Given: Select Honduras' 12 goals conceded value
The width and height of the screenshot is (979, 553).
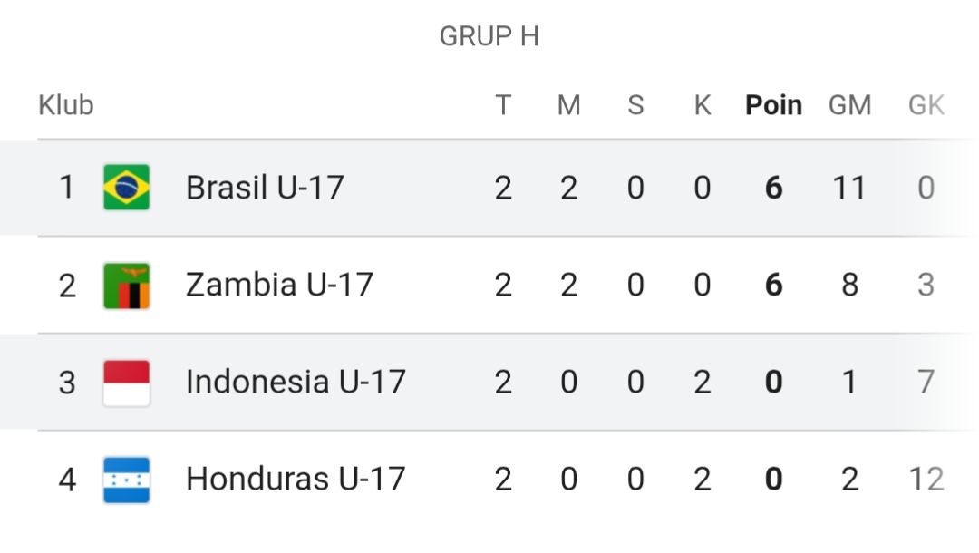Looking at the screenshot, I should (926, 480).
